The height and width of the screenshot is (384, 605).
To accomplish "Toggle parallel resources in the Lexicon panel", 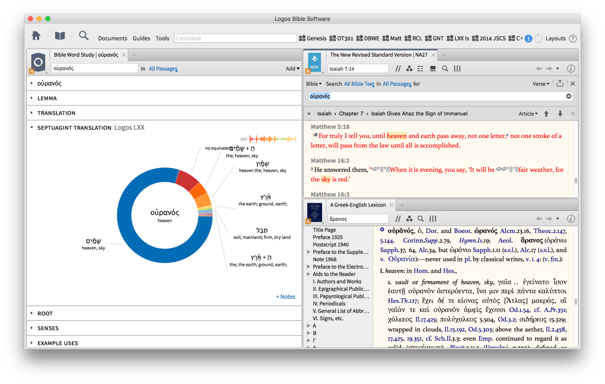I will coord(398,219).
